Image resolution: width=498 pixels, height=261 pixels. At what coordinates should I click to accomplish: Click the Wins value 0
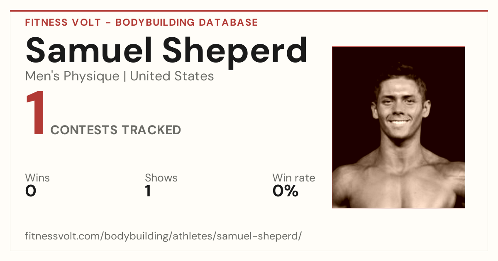click(x=31, y=191)
